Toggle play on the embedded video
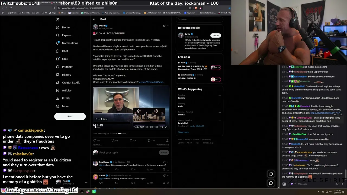Viewport: 347px width, 195px height. 95,127
